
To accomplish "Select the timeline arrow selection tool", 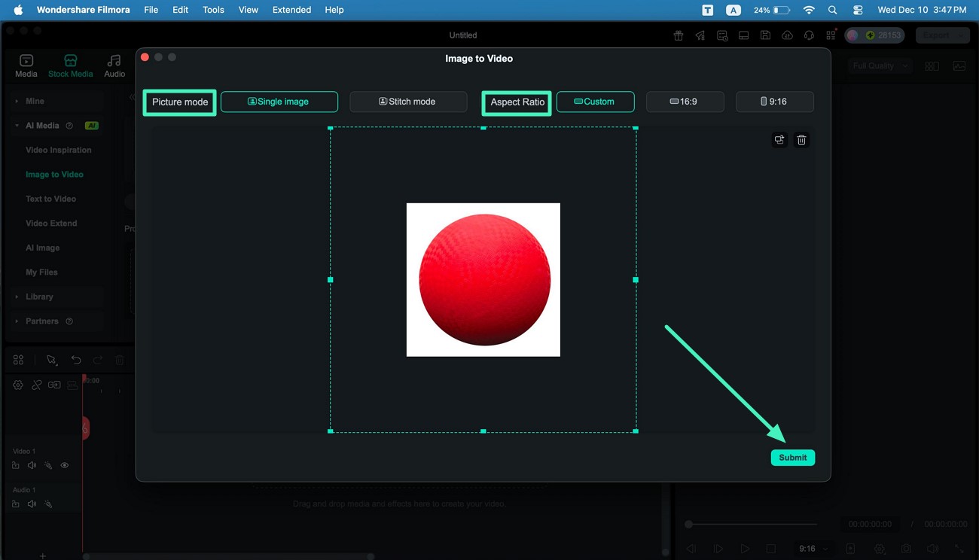I will pos(51,361).
